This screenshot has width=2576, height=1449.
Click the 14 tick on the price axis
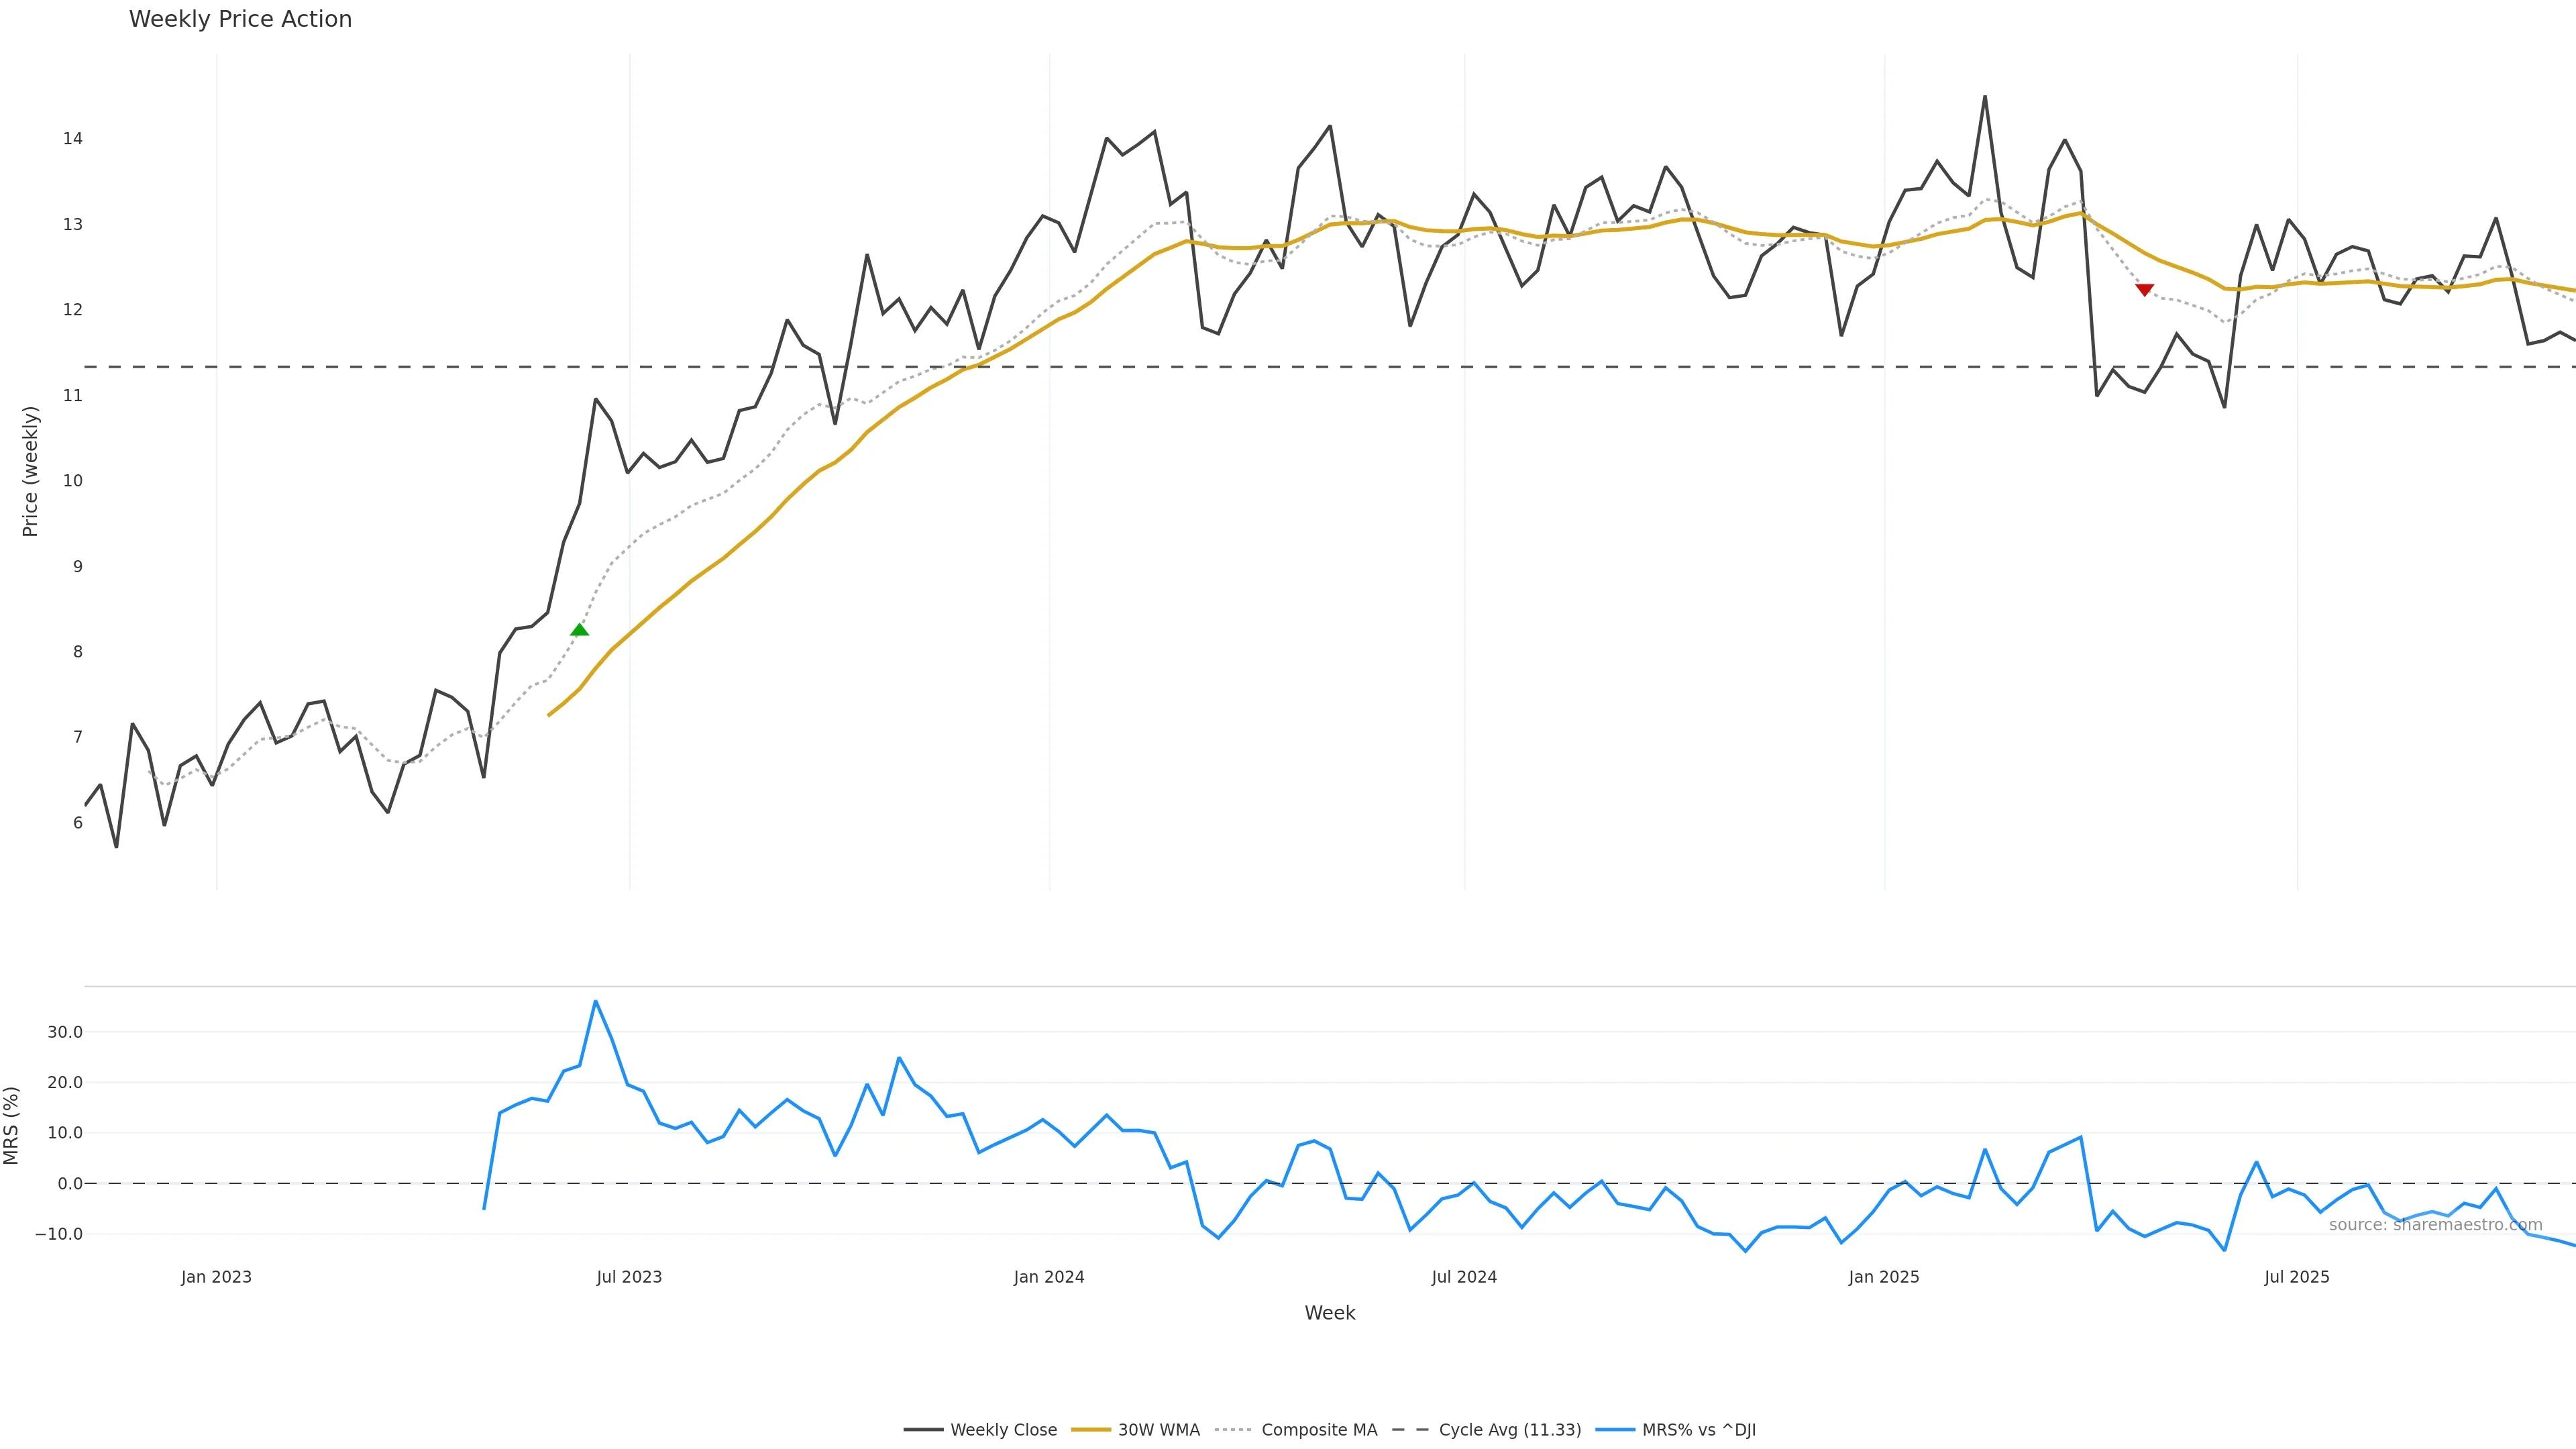72,139
